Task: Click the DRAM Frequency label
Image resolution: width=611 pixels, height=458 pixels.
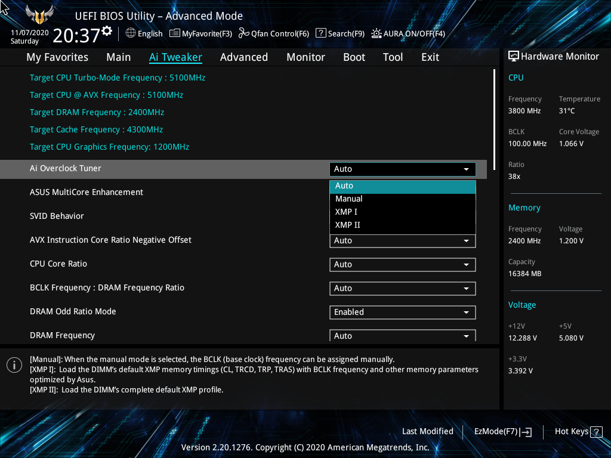Action: tap(62, 336)
